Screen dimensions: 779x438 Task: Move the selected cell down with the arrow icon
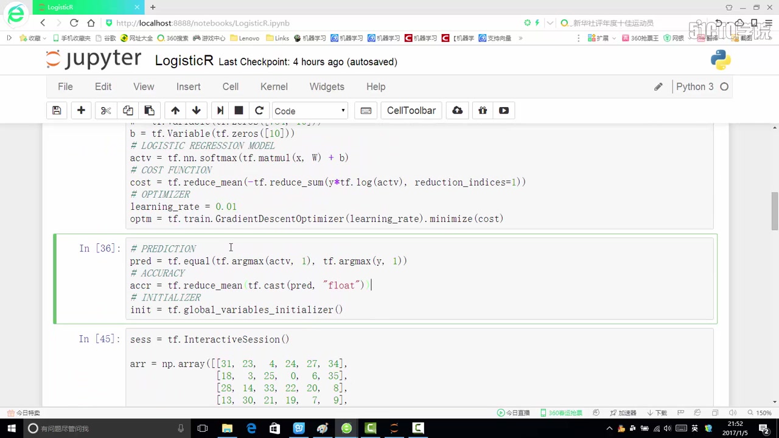point(196,111)
